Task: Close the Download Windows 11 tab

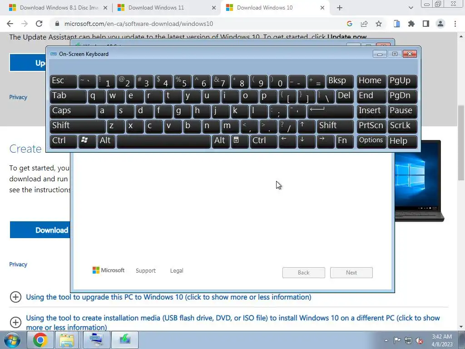Action: pyautogui.click(x=213, y=8)
